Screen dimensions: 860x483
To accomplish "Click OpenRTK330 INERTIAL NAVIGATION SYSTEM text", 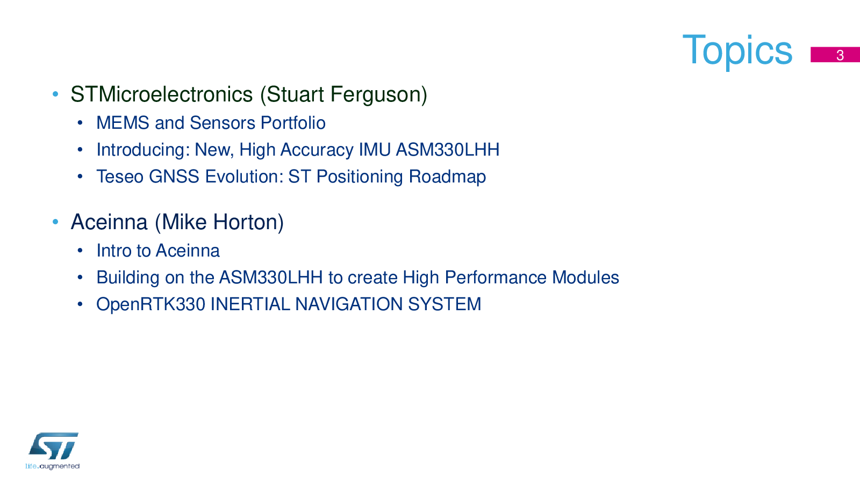I will pyautogui.click(x=289, y=304).
